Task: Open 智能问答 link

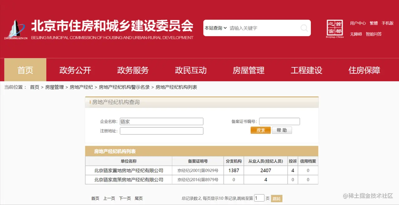Action: (374, 34)
